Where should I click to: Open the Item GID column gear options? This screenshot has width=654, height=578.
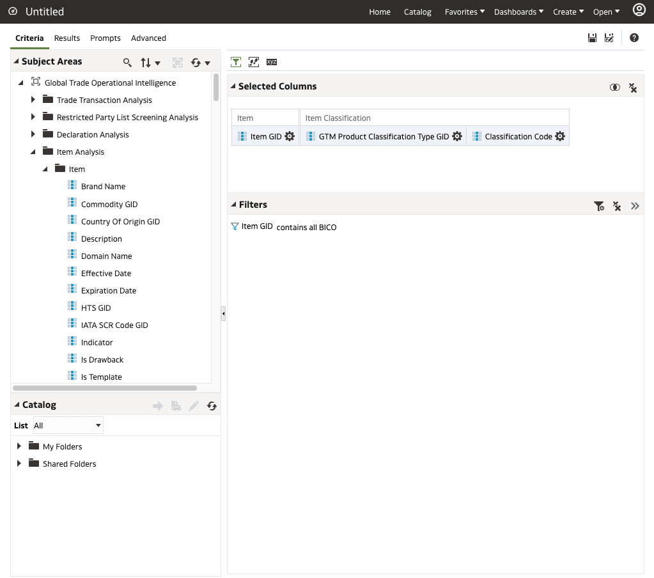tap(290, 136)
